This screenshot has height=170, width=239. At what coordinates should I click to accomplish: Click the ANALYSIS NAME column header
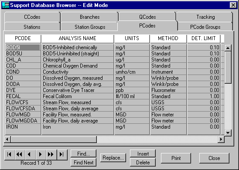pos(78,38)
